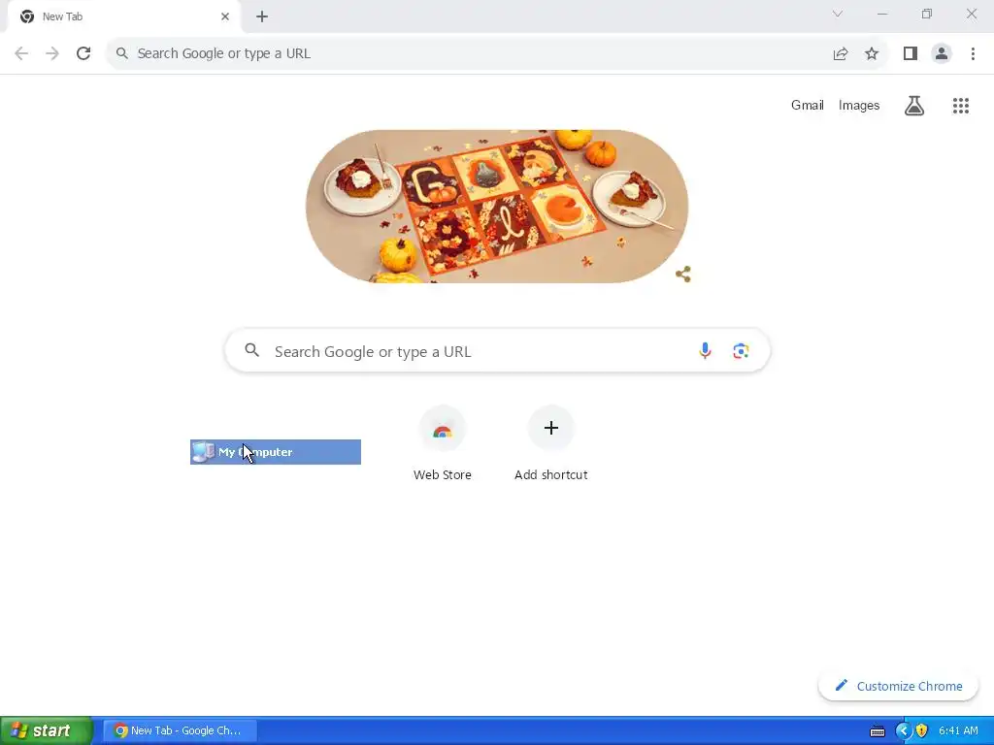Viewport: 994px width, 745px height.
Task: Open the on-screen keyboard tray icon
Action: [878, 731]
